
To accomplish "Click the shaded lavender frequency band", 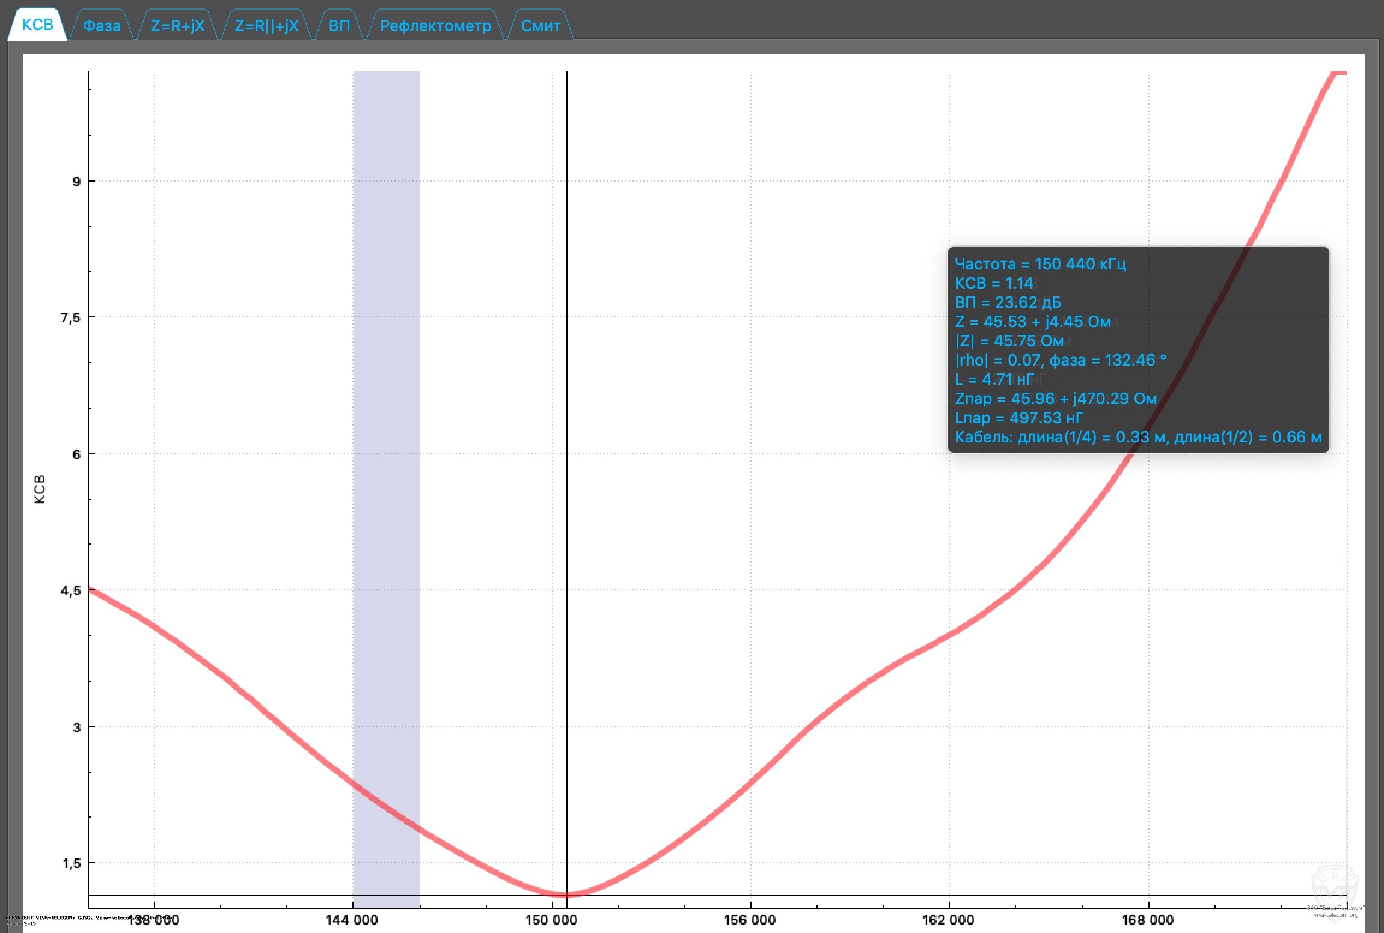I will pyautogui.click(x=386, y=421).
